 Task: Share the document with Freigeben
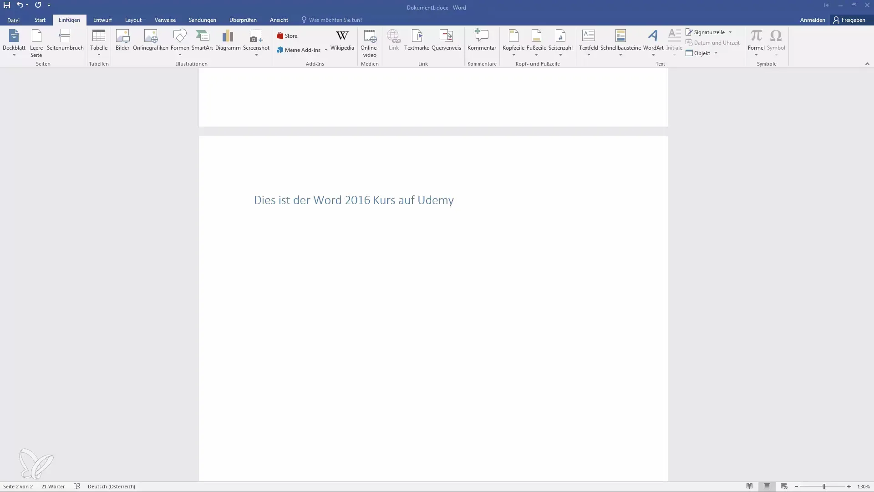[x=849, y=20]
